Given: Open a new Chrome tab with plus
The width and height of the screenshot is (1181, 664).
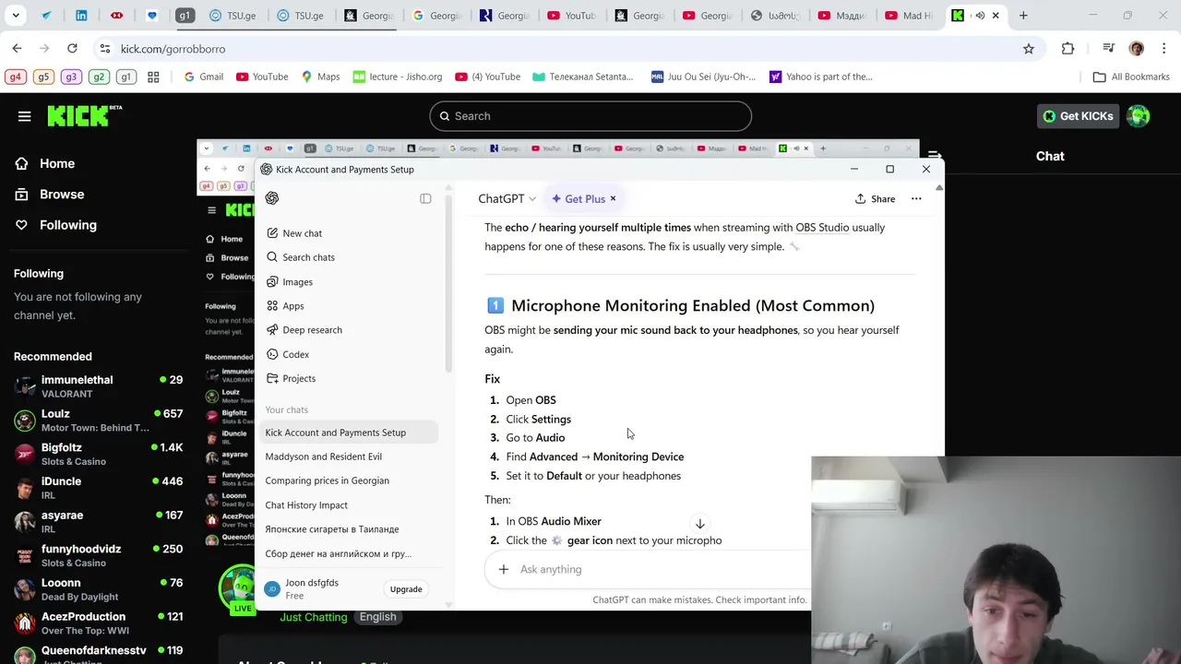Looking at the screenshot, I should click(x=1023, y=16).
